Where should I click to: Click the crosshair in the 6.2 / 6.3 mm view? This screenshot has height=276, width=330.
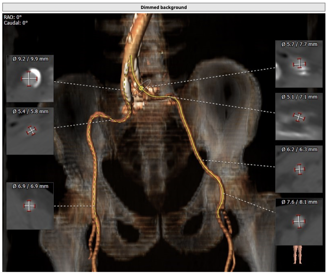[300, 169]
